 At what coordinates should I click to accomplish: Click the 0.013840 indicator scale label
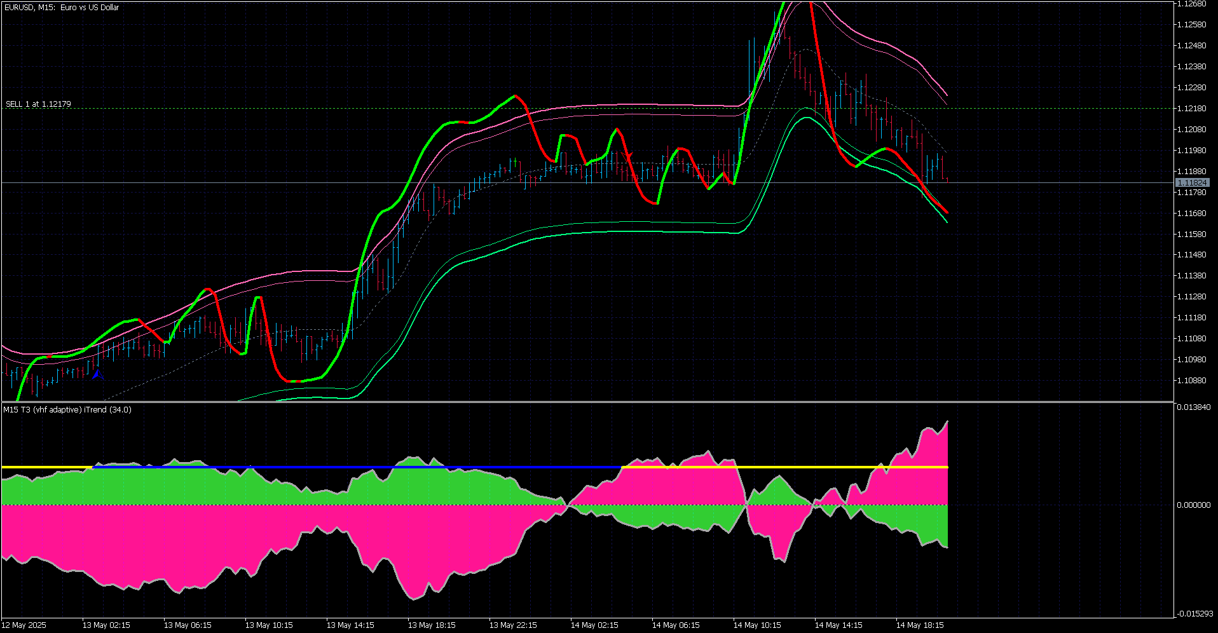coord(1193,407)
